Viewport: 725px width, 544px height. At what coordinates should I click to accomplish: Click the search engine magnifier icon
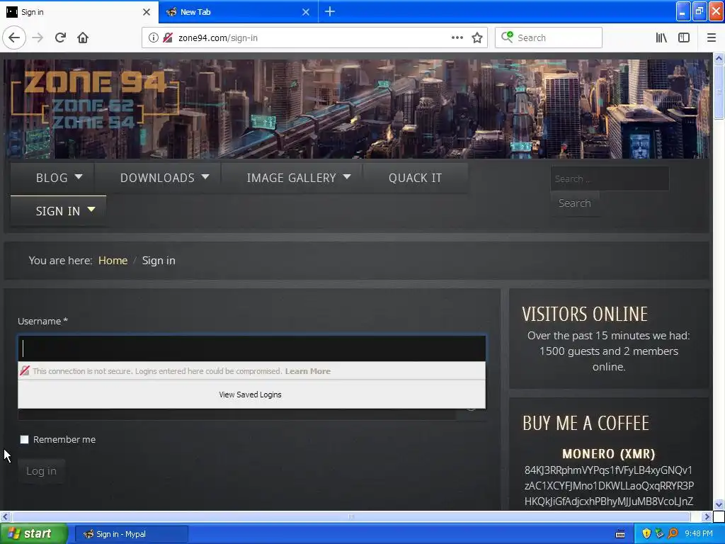[x=507, y=37]
